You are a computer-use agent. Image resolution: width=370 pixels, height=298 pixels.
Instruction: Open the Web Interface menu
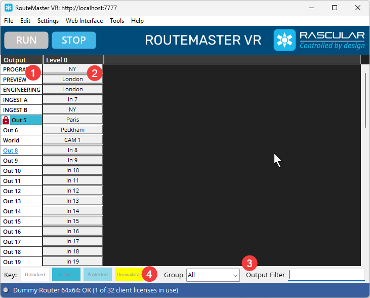point(84,21)
